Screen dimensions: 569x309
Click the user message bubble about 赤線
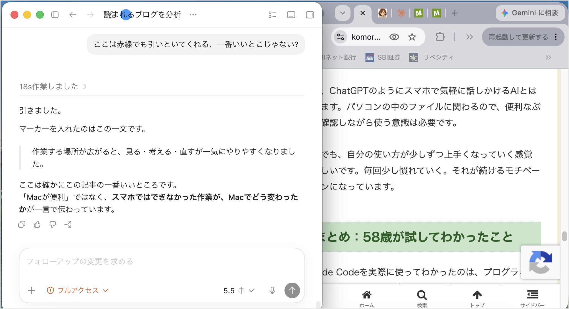196,44
